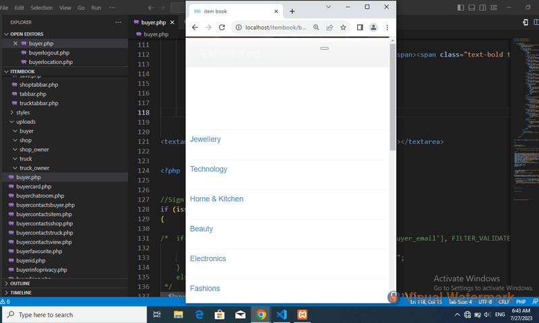539x323 pixels.
Task: Open the Beauty category link
Action: click(x=201, y=229)
